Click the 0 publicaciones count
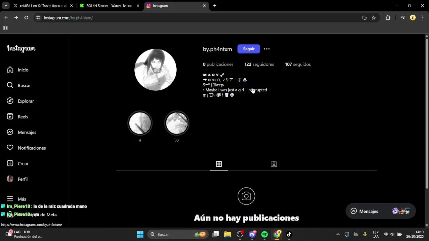Viewport: 429px width, 241px height. pyautogui.click(x=218, y=64)
